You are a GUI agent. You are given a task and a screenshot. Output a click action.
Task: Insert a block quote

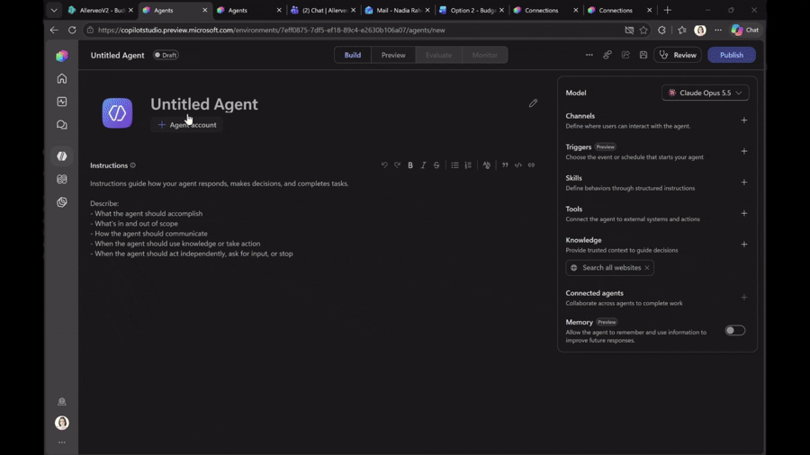505,165
